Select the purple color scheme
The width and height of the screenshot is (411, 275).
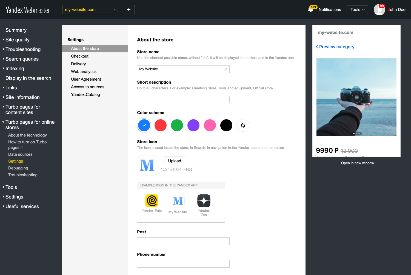pyautogui.click(x=193, y=125)
